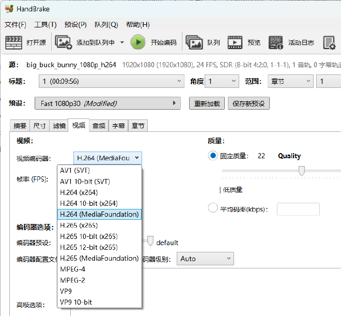
Task: Choose H.265 (x265) encoder
Action: click(x=99, y=225)
